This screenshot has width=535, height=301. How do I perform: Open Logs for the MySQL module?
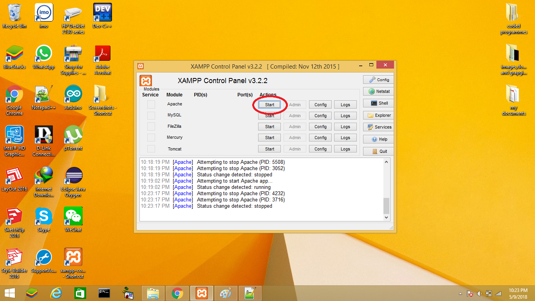(345, 116)
